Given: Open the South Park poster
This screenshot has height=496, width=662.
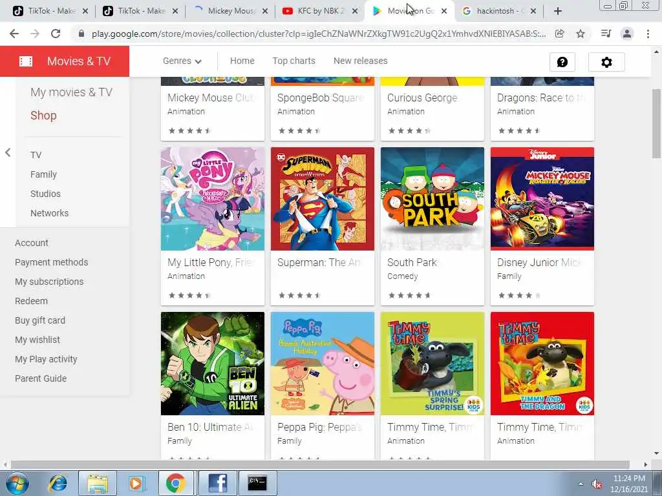Looking at the screenshot, I should [x=432, y=199].
